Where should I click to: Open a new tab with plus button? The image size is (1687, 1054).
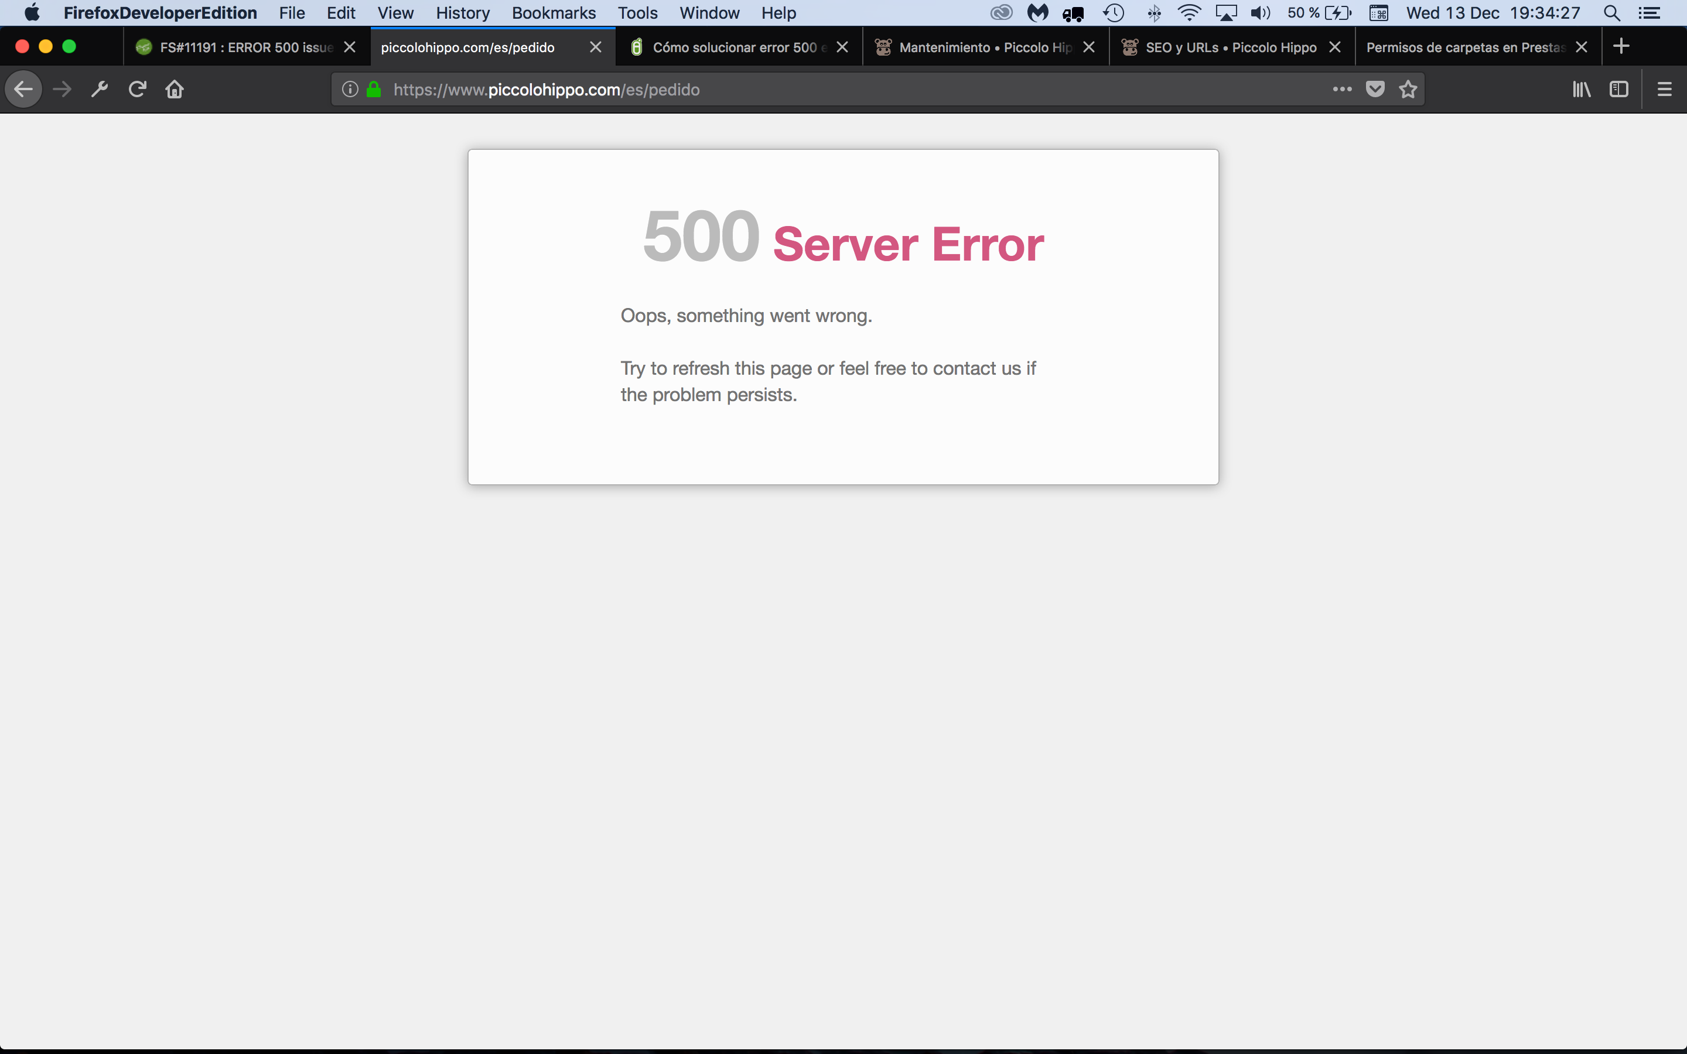tap(1621, 47)
